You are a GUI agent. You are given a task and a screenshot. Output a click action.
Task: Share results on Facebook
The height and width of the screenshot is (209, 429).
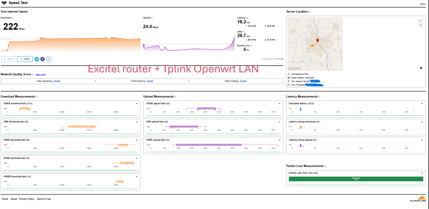coord(42,59)
